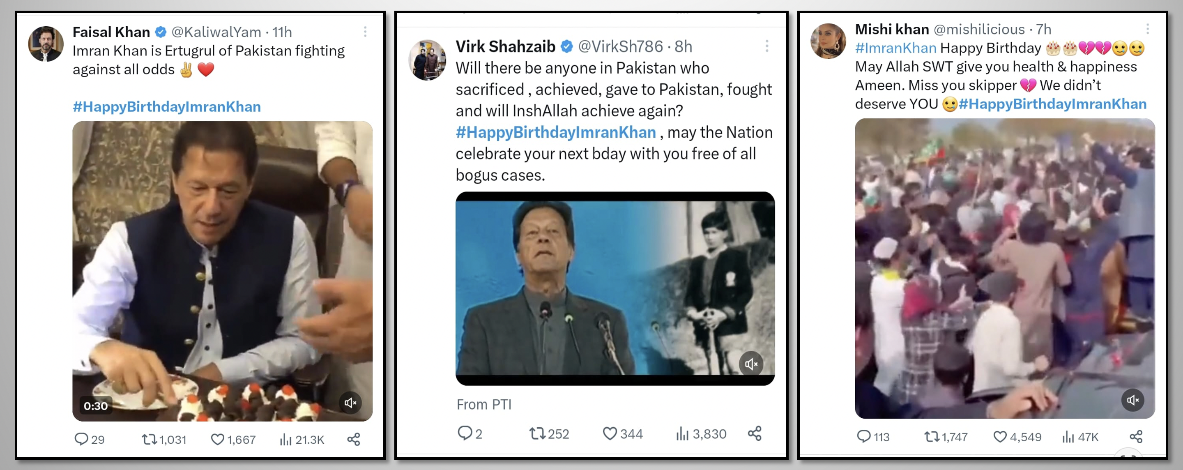
Task: Share Mishi khan's tweet
Action: 1136,436
